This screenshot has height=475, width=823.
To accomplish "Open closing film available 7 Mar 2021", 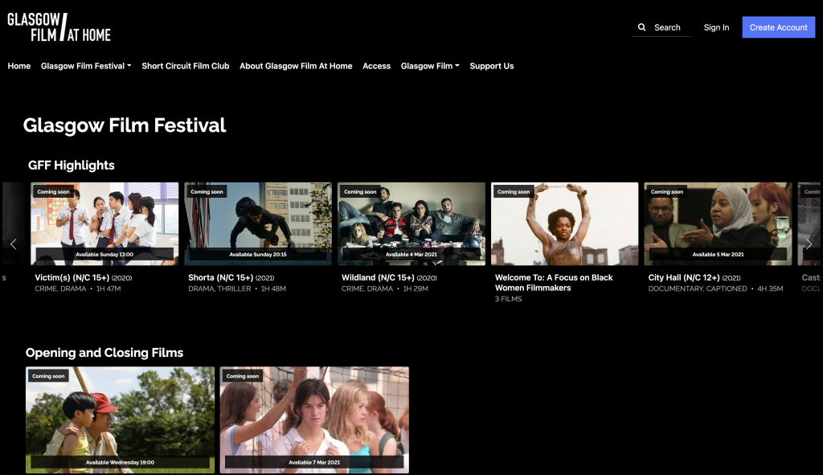I will pos(314,420).
